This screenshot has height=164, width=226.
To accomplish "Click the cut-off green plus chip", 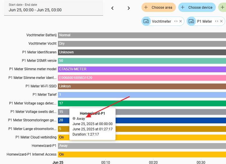I will tap(222, 7).
